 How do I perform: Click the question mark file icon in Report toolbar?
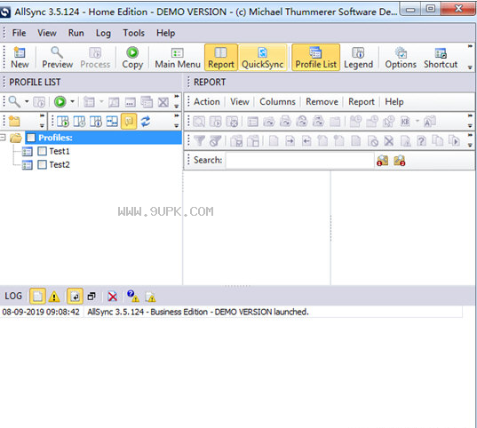pos(422,141)
